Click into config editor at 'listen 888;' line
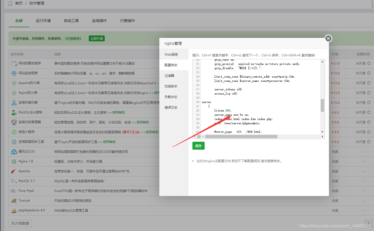This screenshot has height=231, width=374. pyautogui.click(x=223, y=110)
